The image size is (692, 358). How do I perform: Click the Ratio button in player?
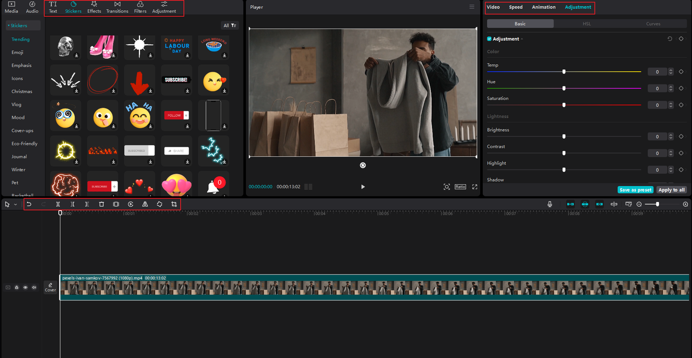(460, 187)
